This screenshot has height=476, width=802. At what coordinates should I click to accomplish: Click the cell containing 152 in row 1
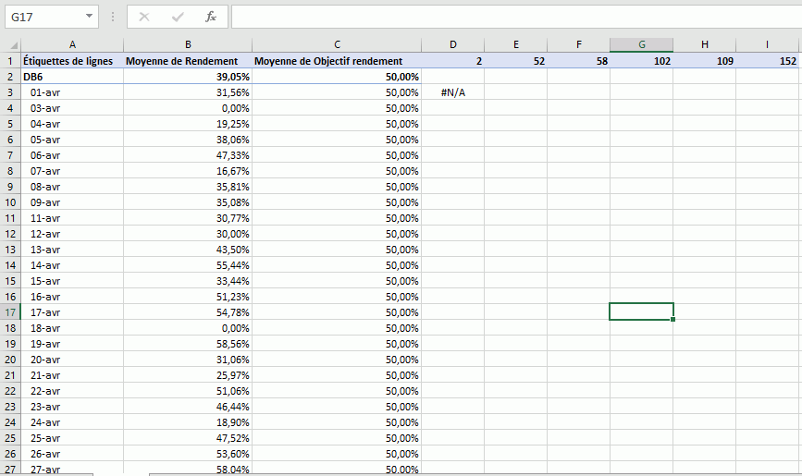point(768,61)
